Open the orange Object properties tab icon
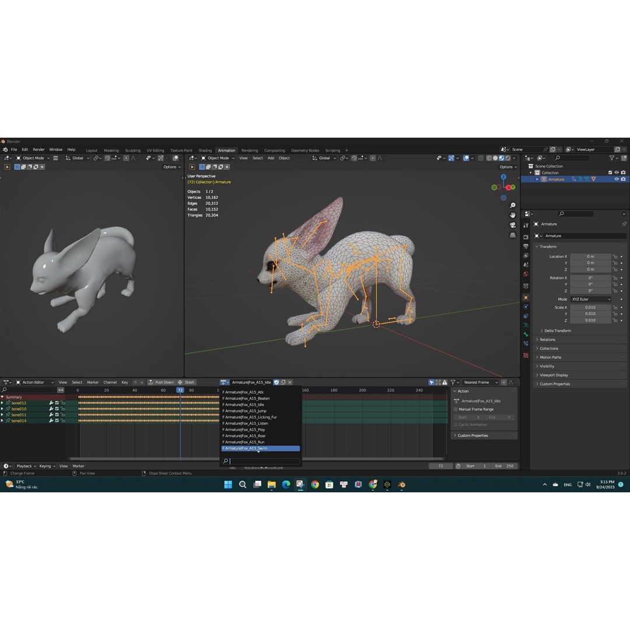 point(526,297)
